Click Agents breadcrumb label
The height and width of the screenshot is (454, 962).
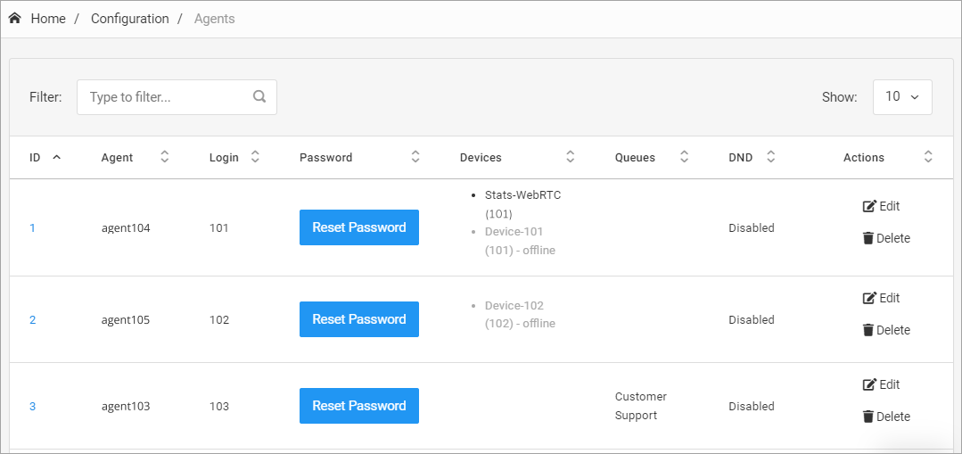[x=215, y=19]
